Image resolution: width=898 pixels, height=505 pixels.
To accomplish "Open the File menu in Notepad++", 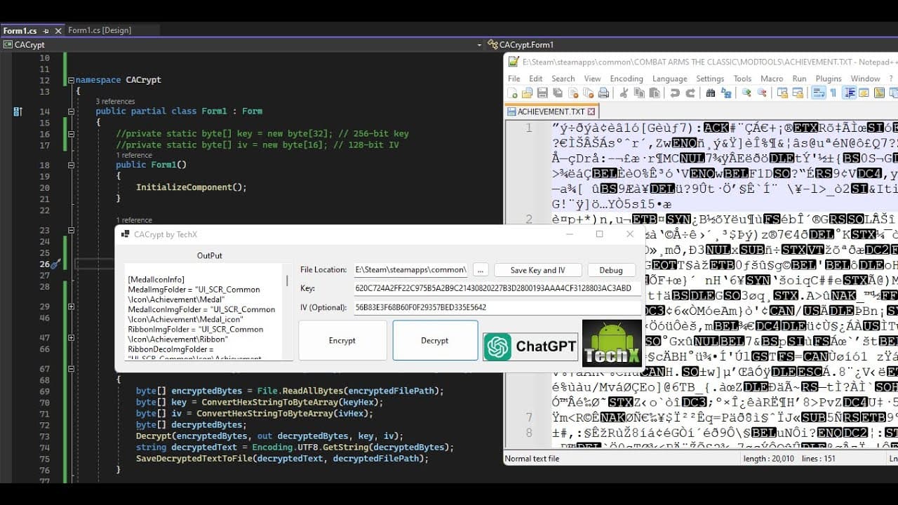I will tap(514, 79).
